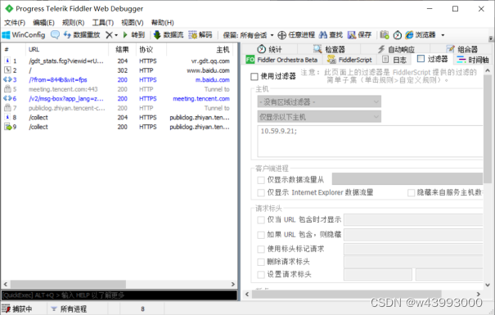Check 仅显示数据流量从 option
Screen dimensions: 495x315
coord(261,180)
